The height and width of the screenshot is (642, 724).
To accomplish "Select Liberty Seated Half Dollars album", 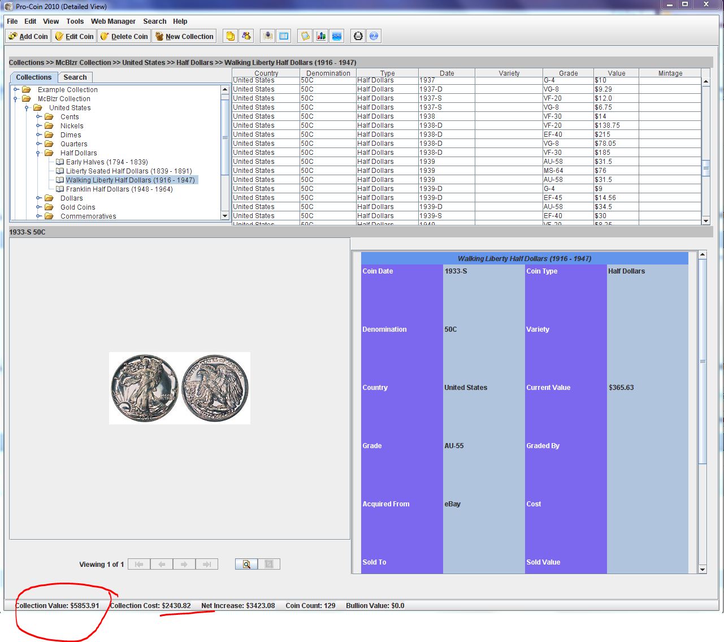I will [x=128, y=171].
